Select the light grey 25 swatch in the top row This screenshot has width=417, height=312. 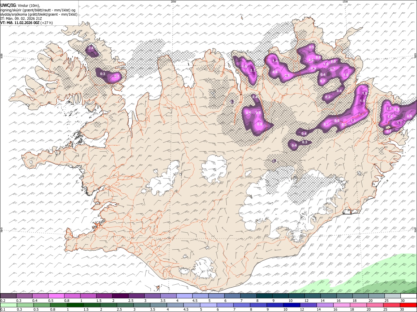393,296
